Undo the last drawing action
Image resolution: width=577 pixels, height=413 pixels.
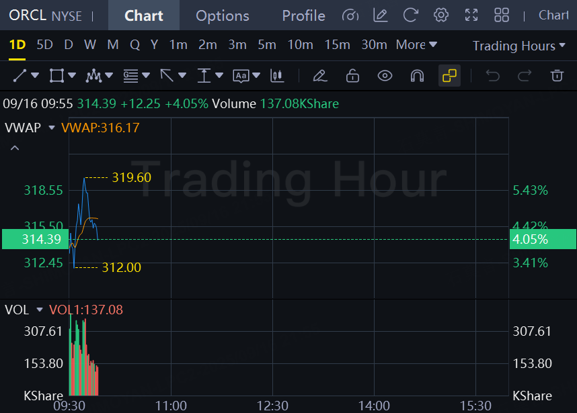493,76
